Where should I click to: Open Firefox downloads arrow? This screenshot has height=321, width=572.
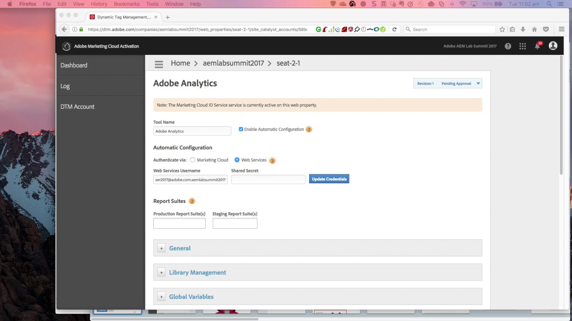coord(523,29)
